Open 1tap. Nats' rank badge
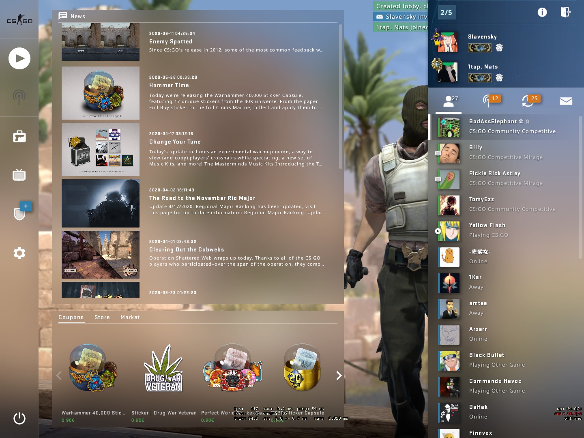 pos(480,78)
